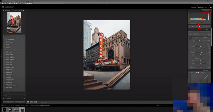Select the first filmstrip thumbnail

(4, 109)
